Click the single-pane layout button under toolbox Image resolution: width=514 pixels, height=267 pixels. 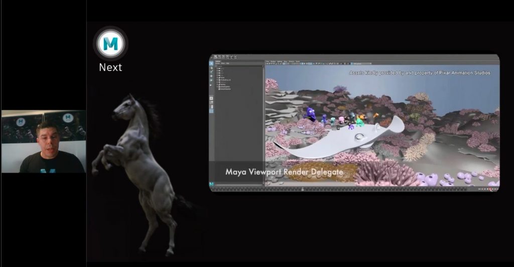211,98
